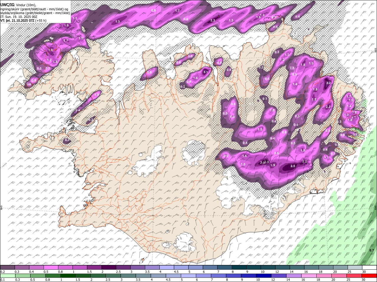Select the darkest green 1–1.5 rain legend swatch
The height and width of the screenshot is (282, 377).
(x=68, y=276)
